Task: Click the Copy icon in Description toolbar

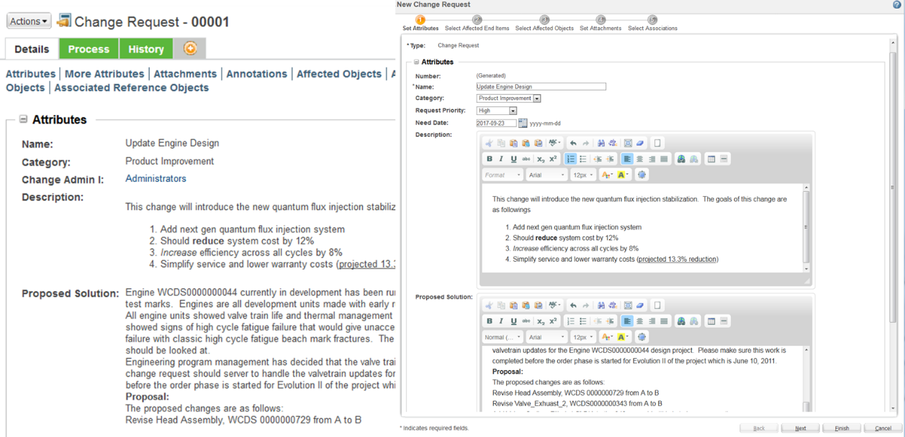Action: [x=502, y=143]
